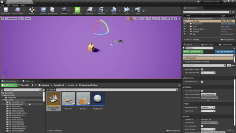The height and width of the screenshot is (133, 236).
Task: Toggle scale snapping icon in viewport
Action: click(x=163, y=18)
